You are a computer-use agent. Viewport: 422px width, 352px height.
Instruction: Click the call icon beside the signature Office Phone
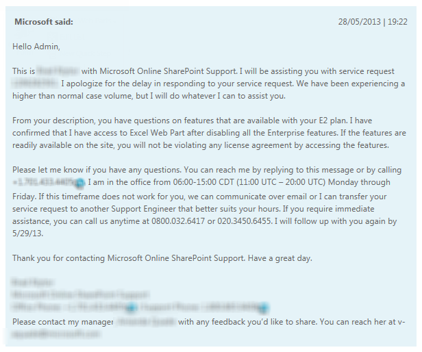pos(132,307)
